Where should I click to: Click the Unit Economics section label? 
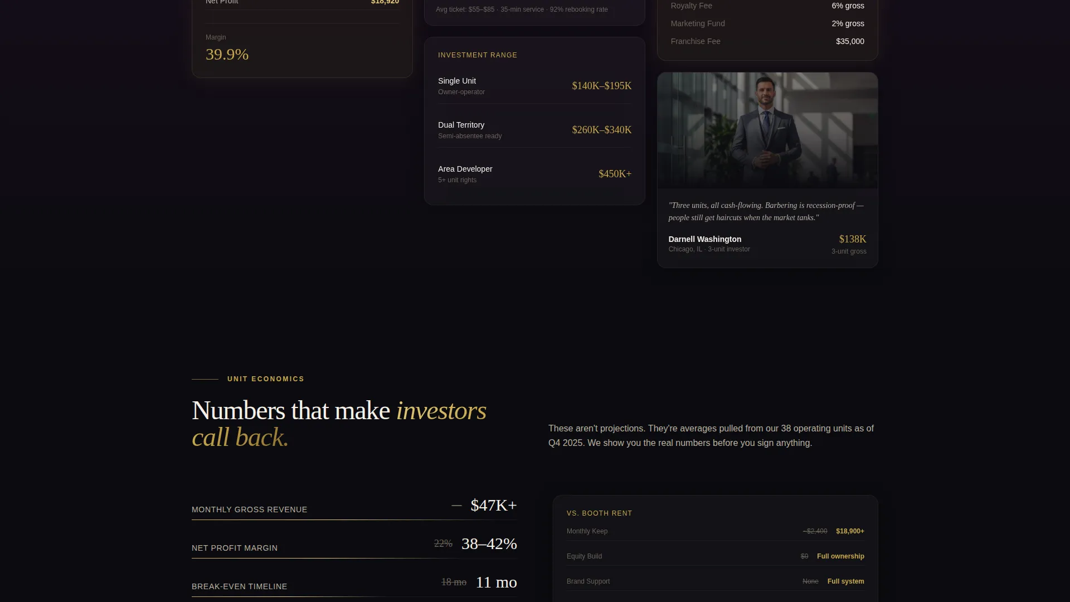[x=265, y=379]
